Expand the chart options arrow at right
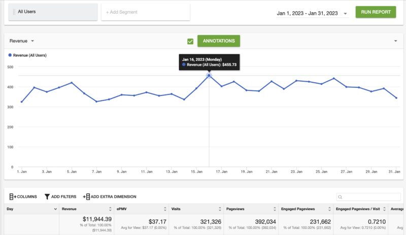406x235 pixels. click(395, 41)
